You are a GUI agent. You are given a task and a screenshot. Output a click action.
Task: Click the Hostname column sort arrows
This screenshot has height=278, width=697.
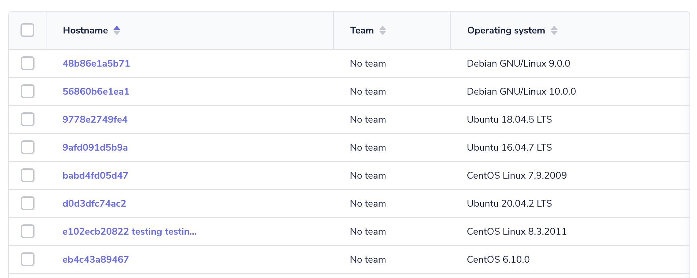117,30
